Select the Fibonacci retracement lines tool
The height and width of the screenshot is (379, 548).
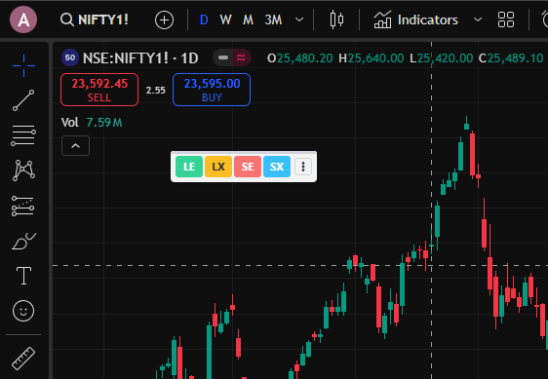click(23, 135)
